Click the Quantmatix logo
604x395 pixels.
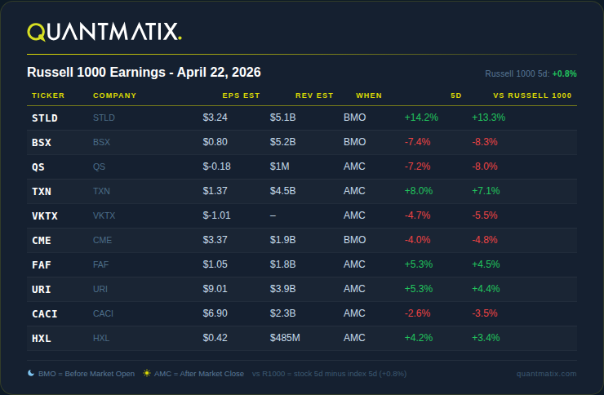click(x=104, y=32)
